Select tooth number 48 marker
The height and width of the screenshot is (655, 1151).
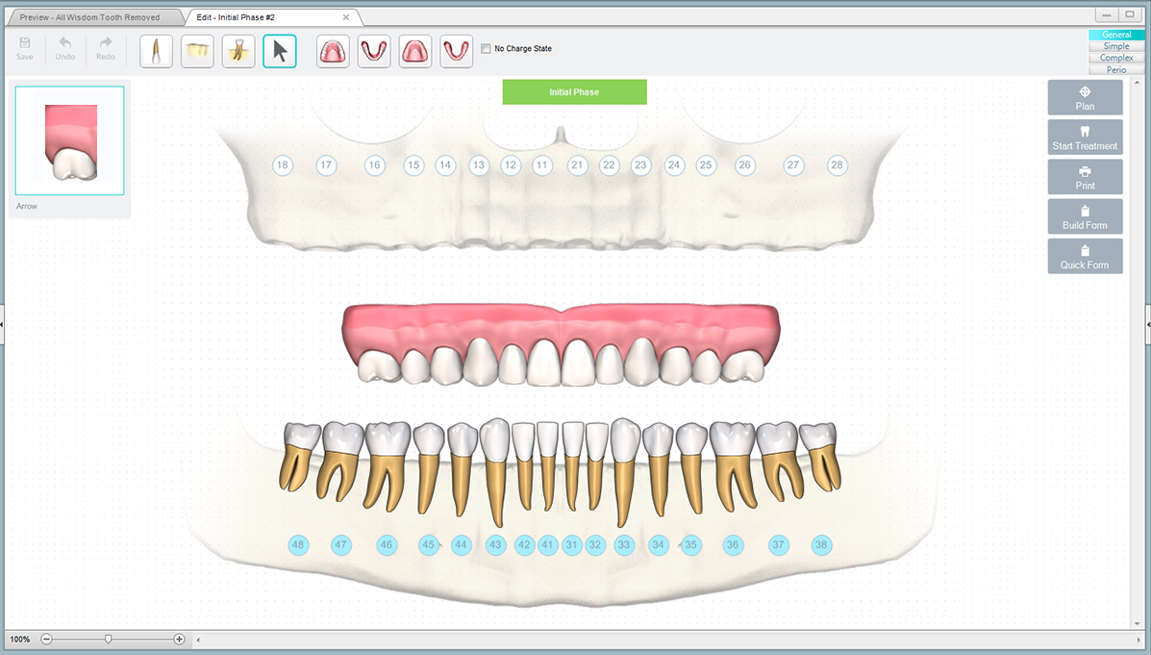(298, 544)
